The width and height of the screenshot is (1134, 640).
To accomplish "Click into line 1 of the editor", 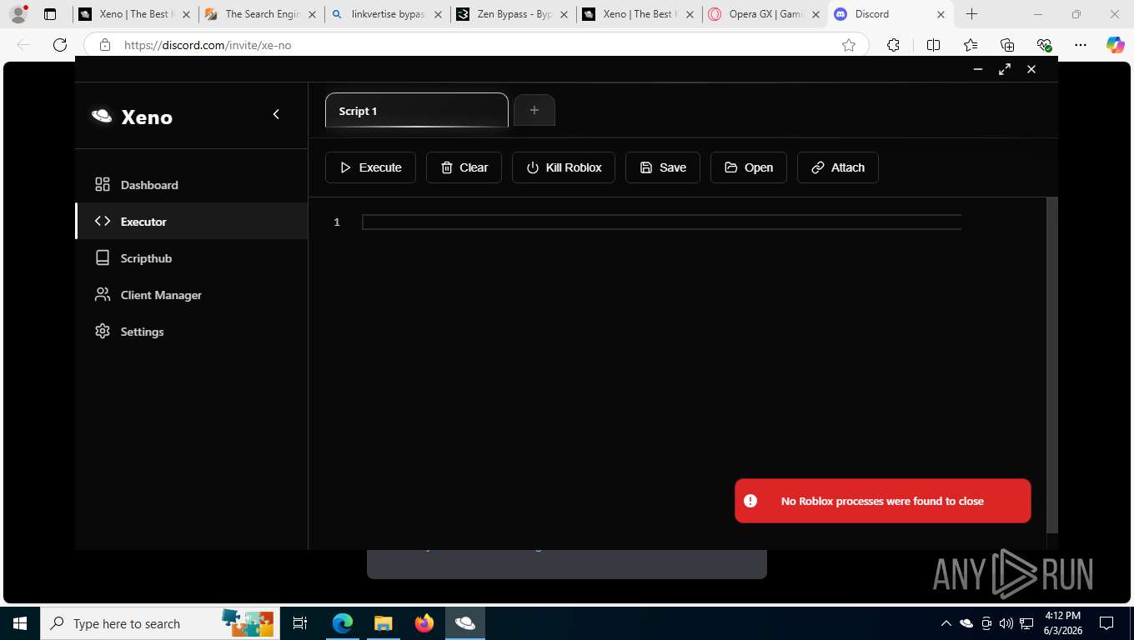I will coord(662,222).
